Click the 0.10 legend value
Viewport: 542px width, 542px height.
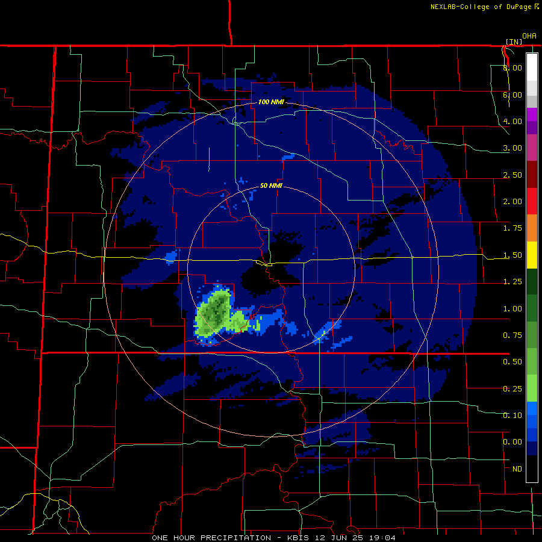coord(512,416)
